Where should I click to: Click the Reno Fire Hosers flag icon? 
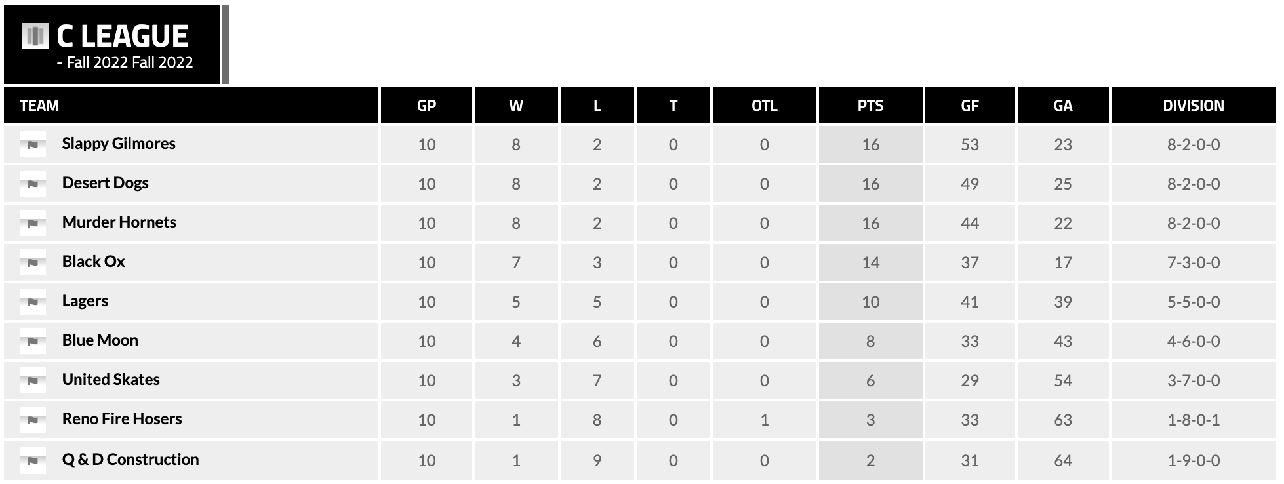pyautogui.click(x=33, y=420)
